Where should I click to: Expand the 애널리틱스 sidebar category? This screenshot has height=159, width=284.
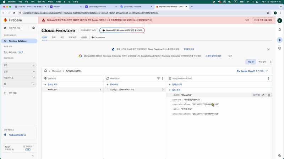tap(18, 78)
